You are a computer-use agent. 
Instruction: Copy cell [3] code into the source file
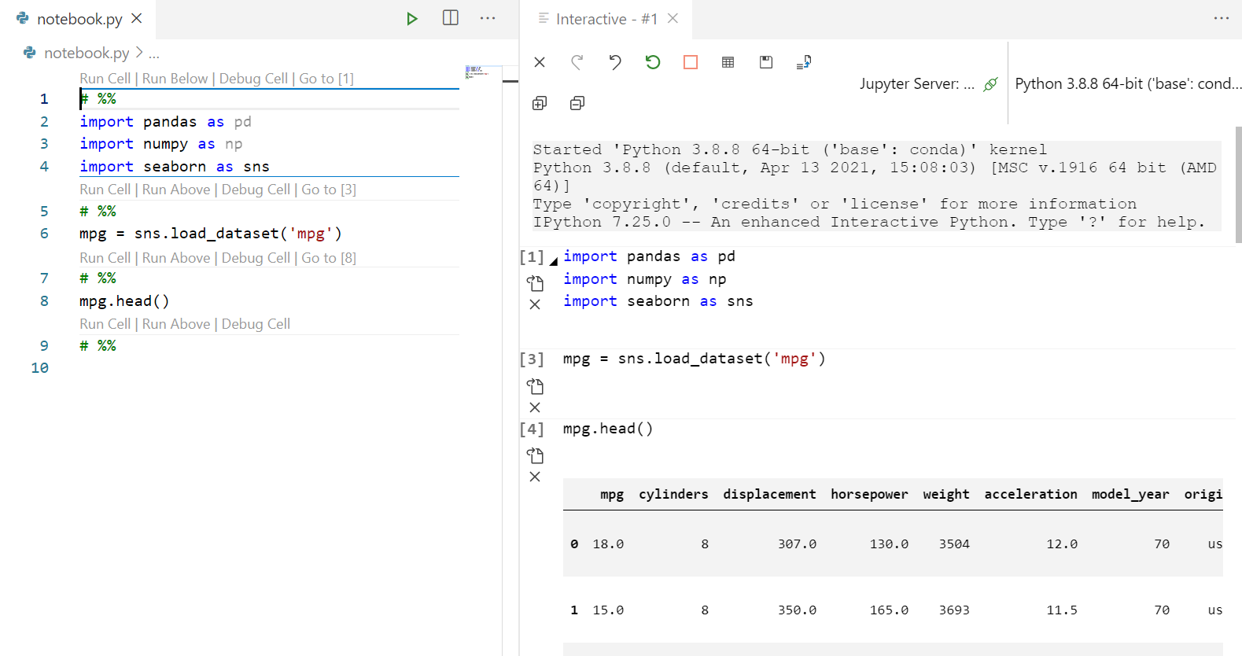point(535,386)
